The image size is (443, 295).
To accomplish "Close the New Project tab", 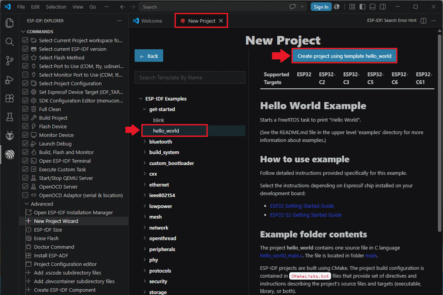I will (x=221, y=21).
